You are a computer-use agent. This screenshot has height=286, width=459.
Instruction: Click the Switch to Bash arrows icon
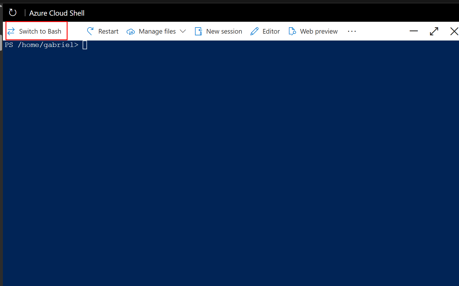(11, 31)
